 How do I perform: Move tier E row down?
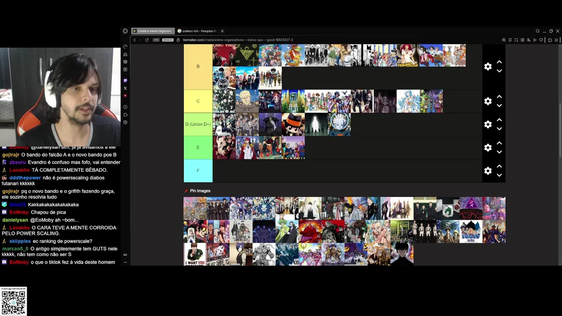[x=499, y=152]
